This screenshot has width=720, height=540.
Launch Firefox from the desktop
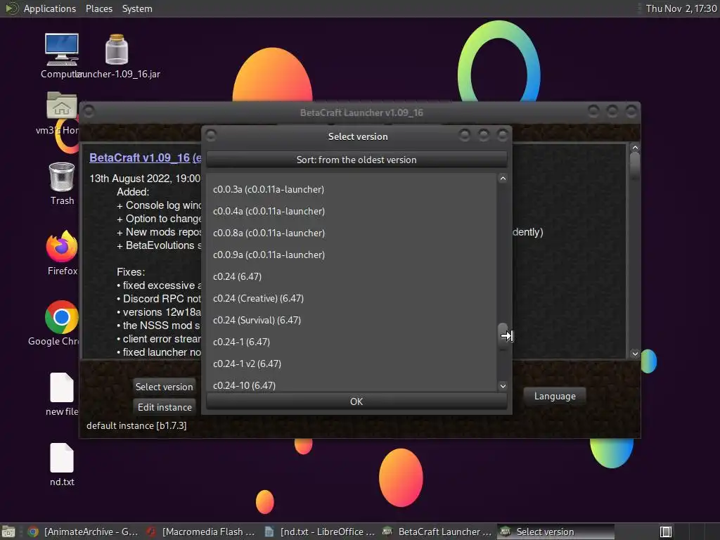click(62, 247)
